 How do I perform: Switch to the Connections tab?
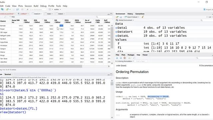point(140,14)
